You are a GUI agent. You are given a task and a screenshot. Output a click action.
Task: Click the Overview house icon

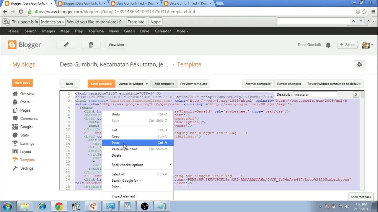(x=15, y=94)
